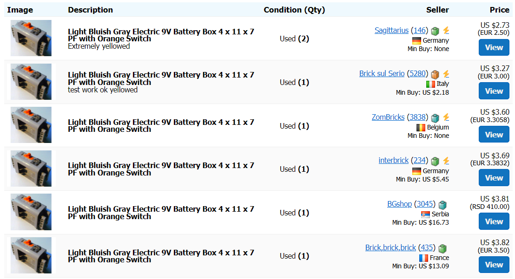This screenshot has width=515, height=279.
Task: Click lightning bolt icon in ZomBricks row
Action: [446, 117]
